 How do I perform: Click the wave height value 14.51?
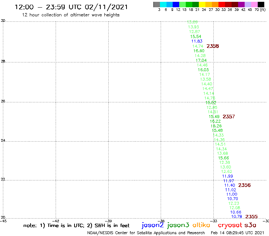tap(220, 144)
